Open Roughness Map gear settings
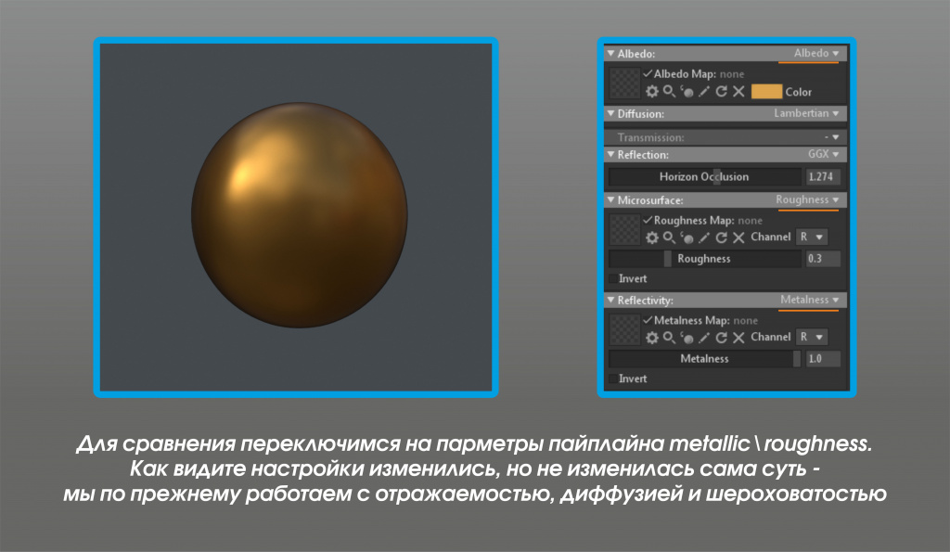This screenshot has width=950, height=552. pos(652,237)
